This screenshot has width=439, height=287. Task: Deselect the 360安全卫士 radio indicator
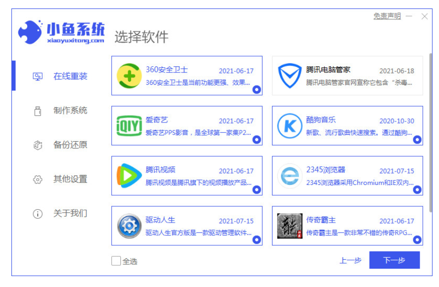tap(256, 90)
